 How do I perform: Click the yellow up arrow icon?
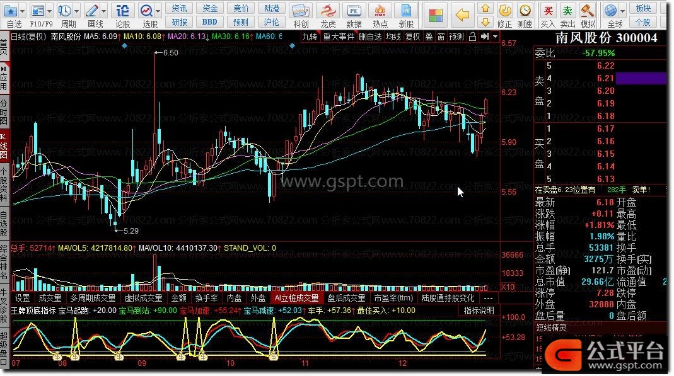[485, 8]
